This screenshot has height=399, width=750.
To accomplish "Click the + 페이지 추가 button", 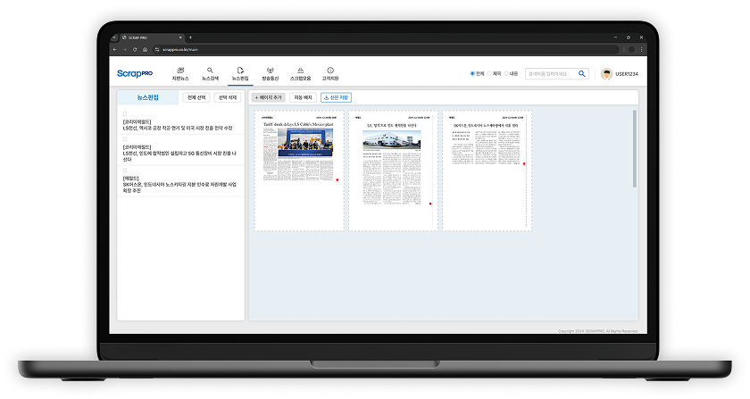I will (271, 97).
